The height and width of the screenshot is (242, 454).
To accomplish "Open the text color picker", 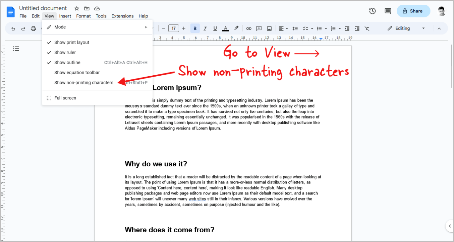I will pos(226,28).
